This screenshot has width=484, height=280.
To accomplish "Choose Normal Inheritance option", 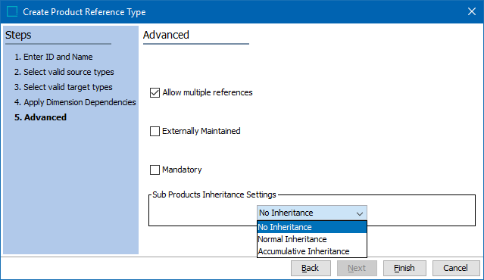I will pyautogui.click(x=312, y=239).
